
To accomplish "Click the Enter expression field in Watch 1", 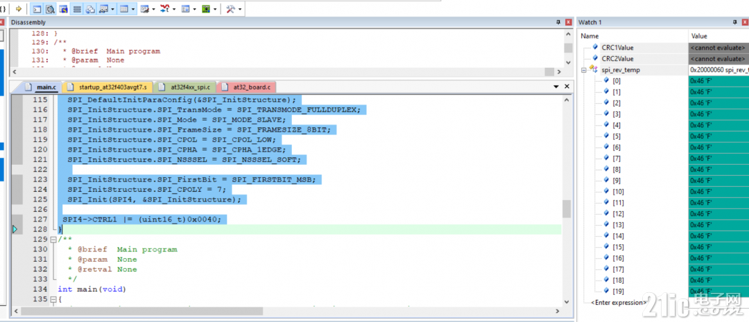I will point(619,303).
